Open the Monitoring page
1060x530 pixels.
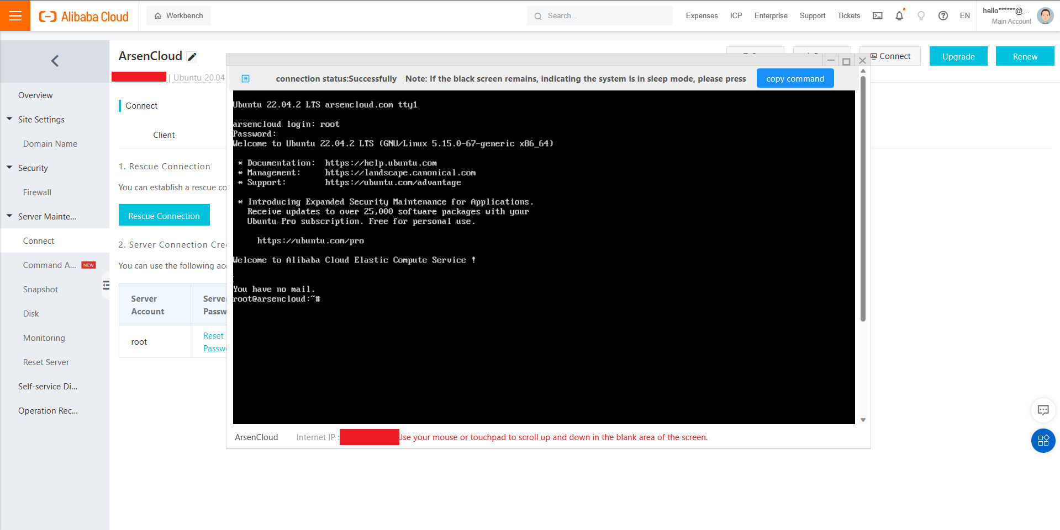point(44,338)
